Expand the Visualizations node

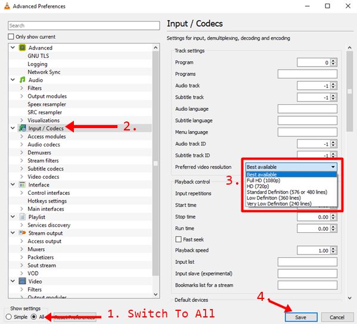[x=21, y=120]
